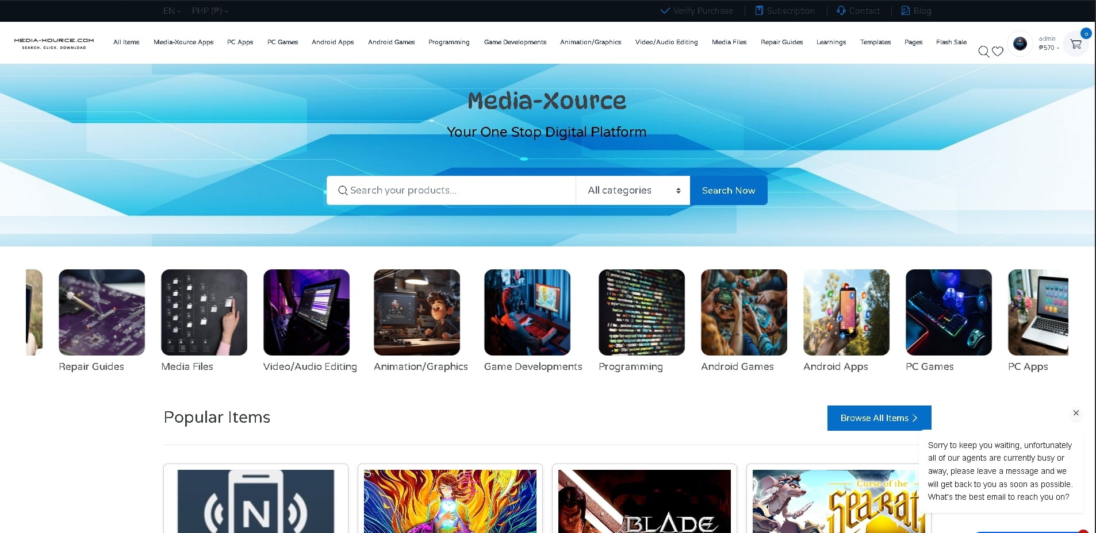Click the Search Now button
The width and height of the screenshot is (1096, 533).
pos(729,190)
